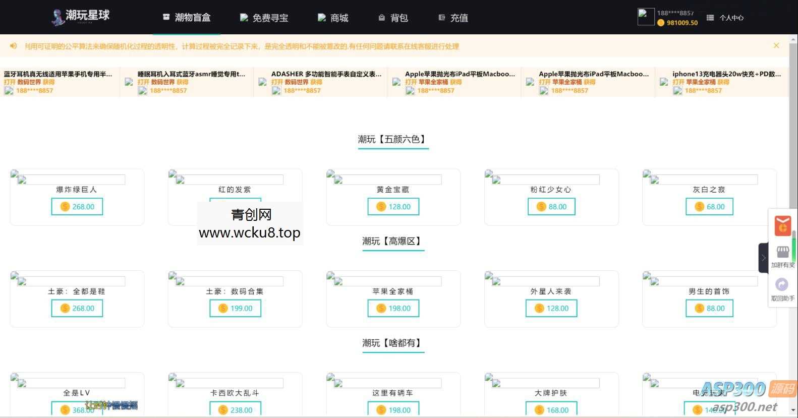
Task: Click the 潮玩【高爆区】 section heading
Action: coord(393,241)
